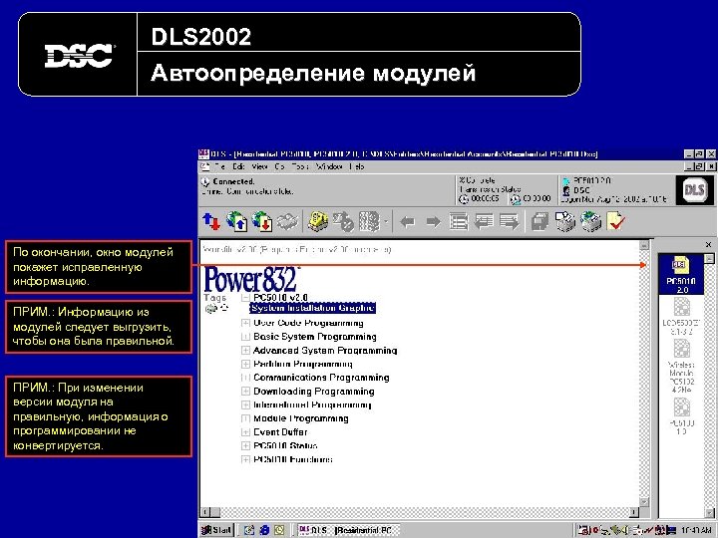
Task: Open the File menu
Action: tap(220, 166)
